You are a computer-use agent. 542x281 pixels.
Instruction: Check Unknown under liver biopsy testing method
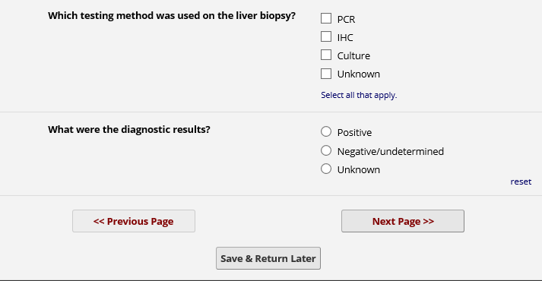coord(326,74)
